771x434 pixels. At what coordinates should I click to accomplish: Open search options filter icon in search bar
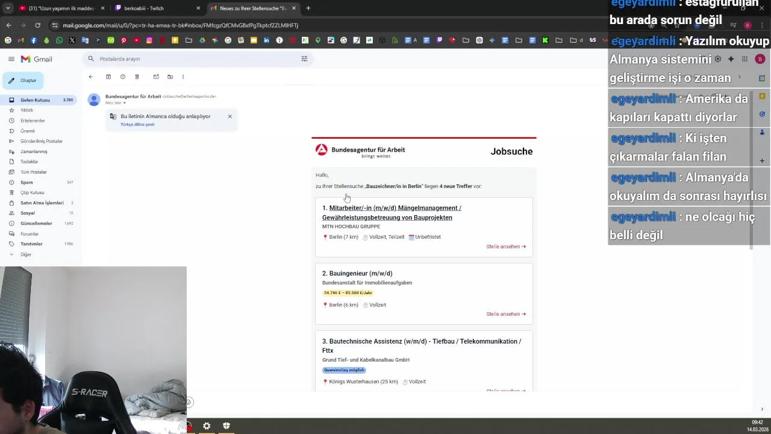(304, 58)
